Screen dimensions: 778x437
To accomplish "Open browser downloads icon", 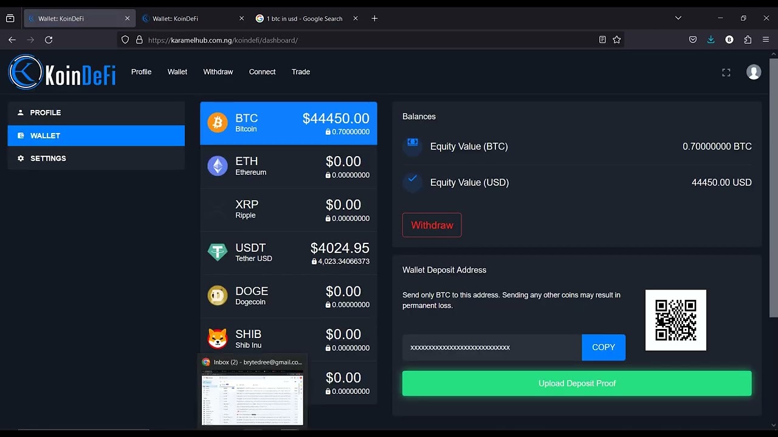I will [x=711, y=39].
